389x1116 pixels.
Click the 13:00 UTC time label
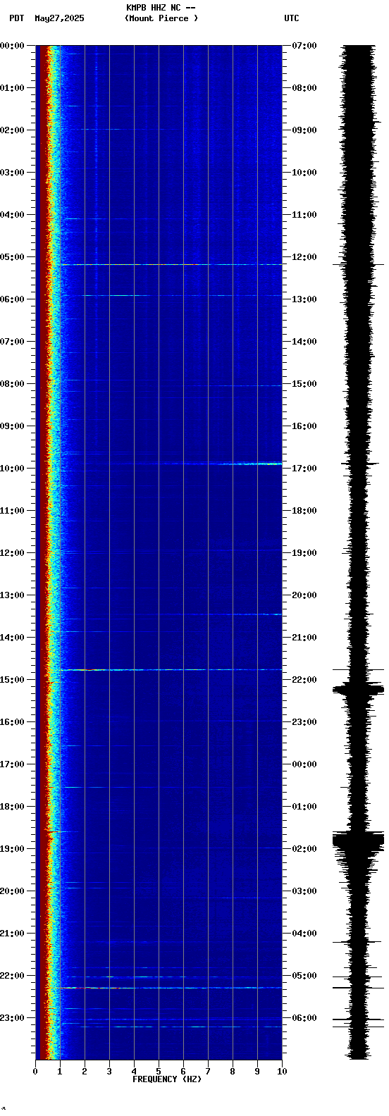coord(304,299)
